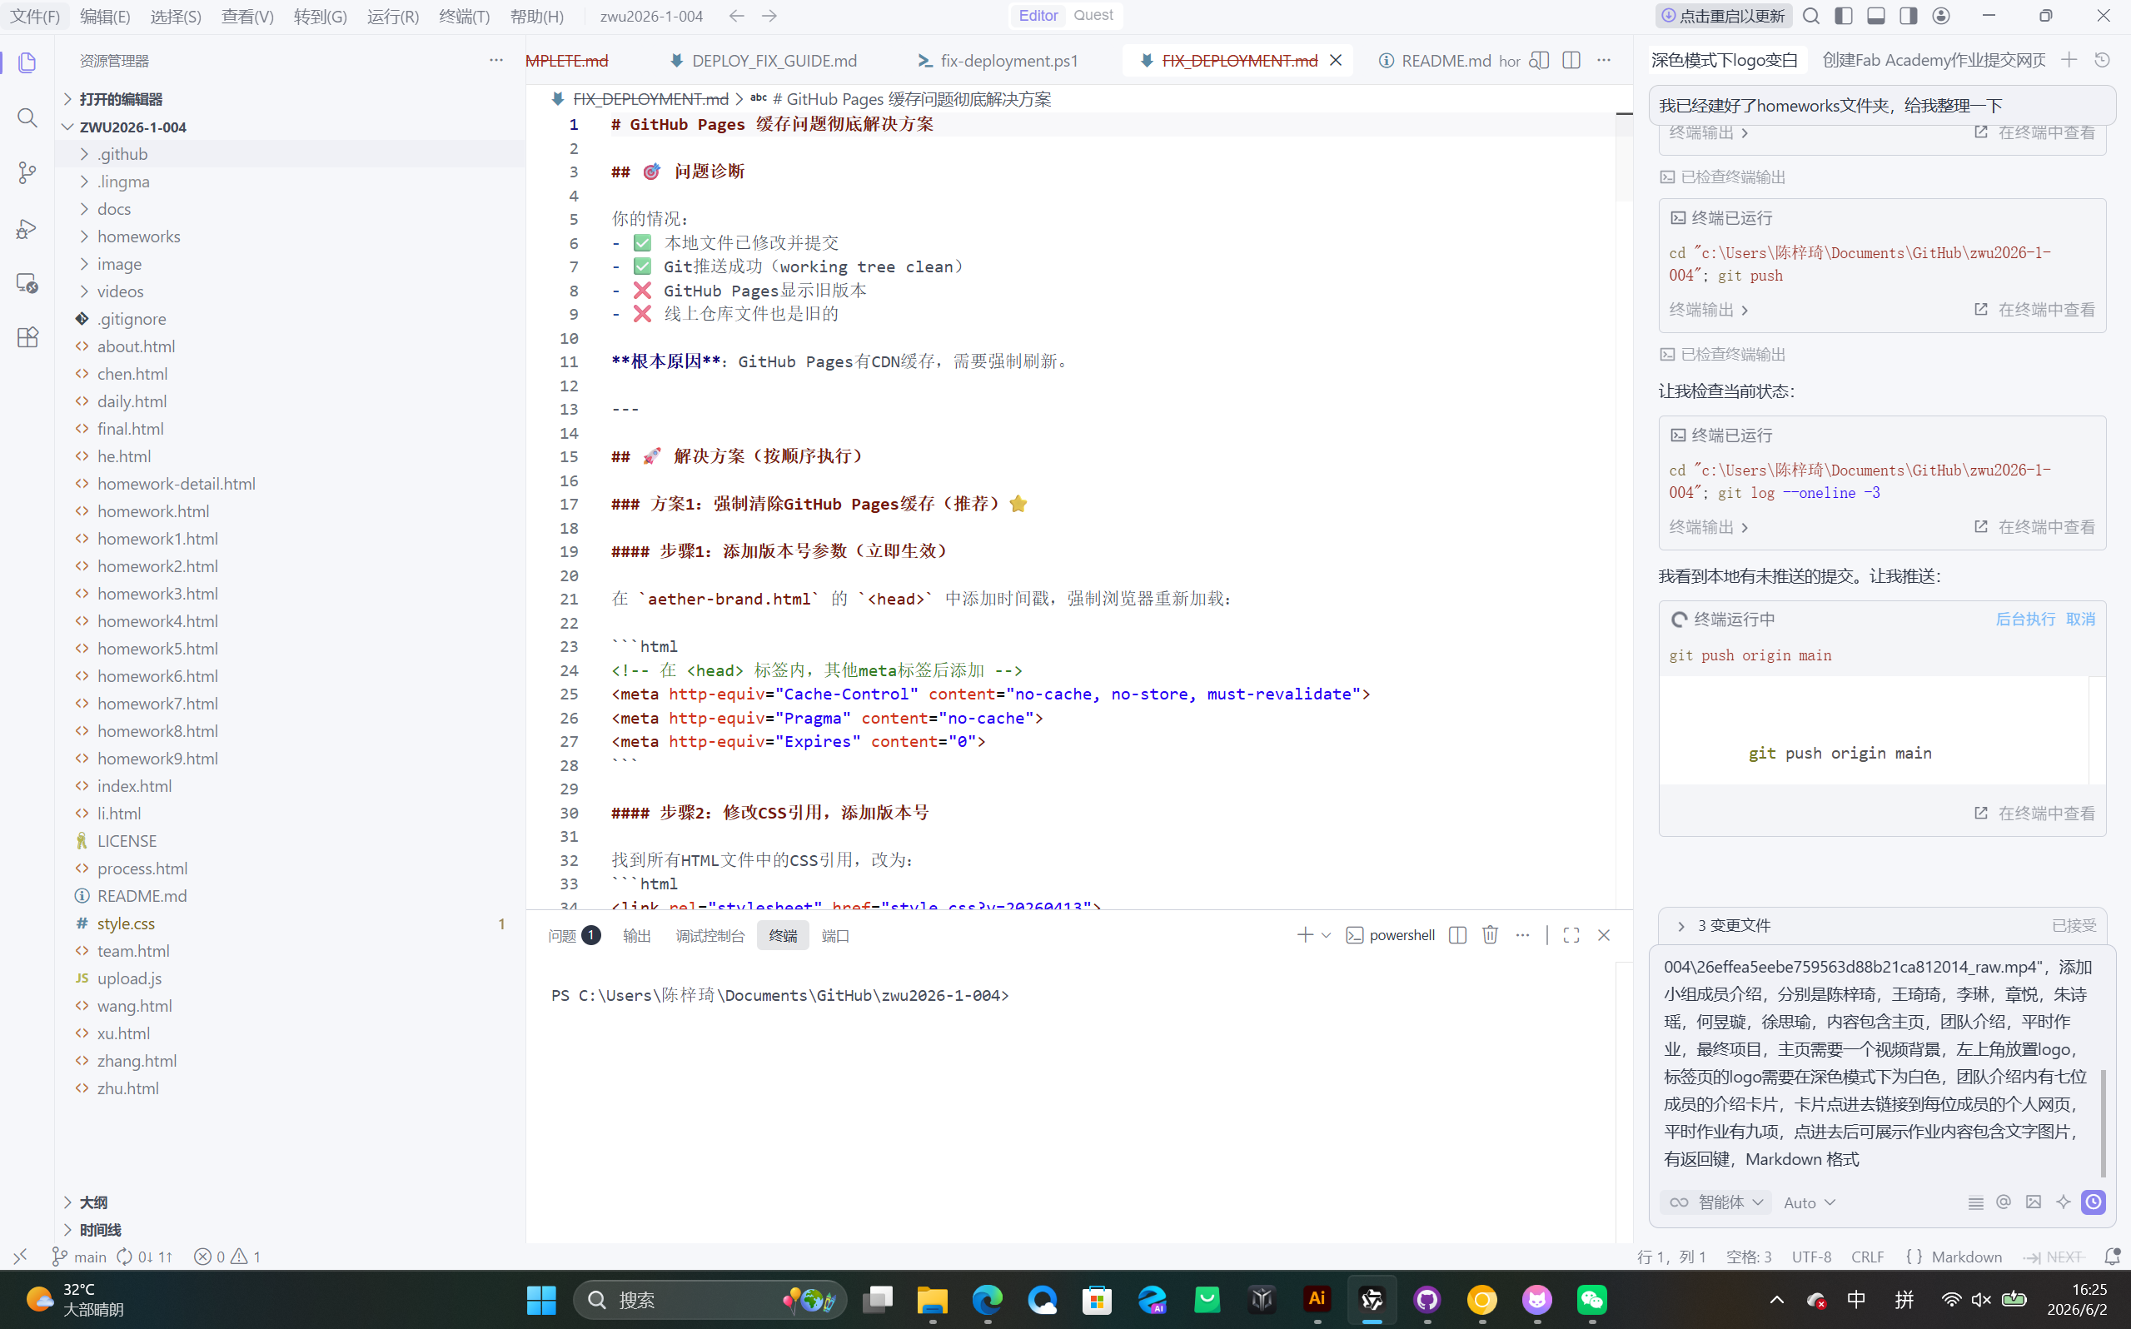This screenshot has width=2131, height=1329.
Task: Open the 文件(F) menu
Action: tap(35, 16)
